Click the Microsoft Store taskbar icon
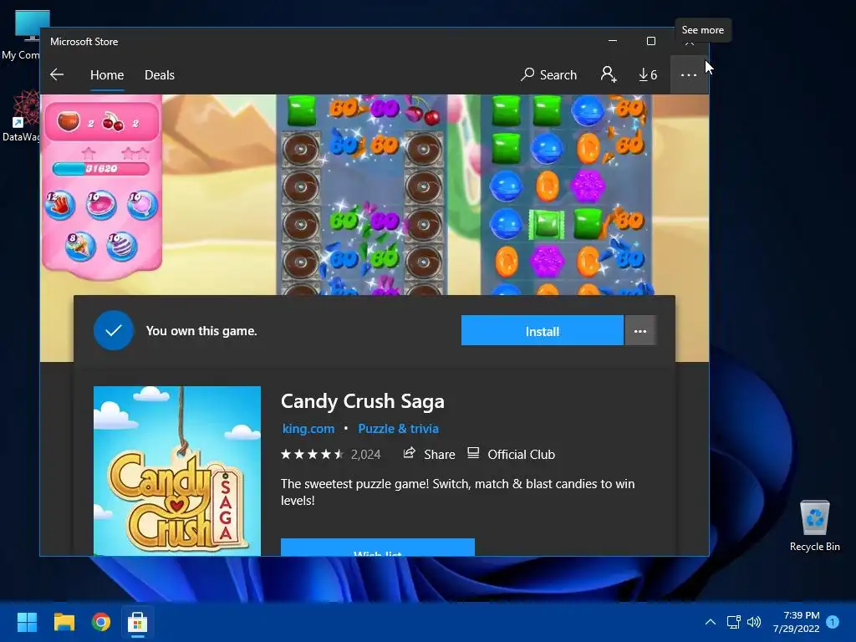The width and height of the screenshot is (856, 642). tap(138, 622)
